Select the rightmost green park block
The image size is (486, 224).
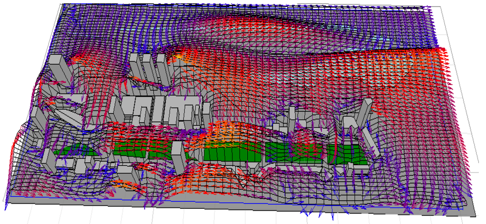346,155
